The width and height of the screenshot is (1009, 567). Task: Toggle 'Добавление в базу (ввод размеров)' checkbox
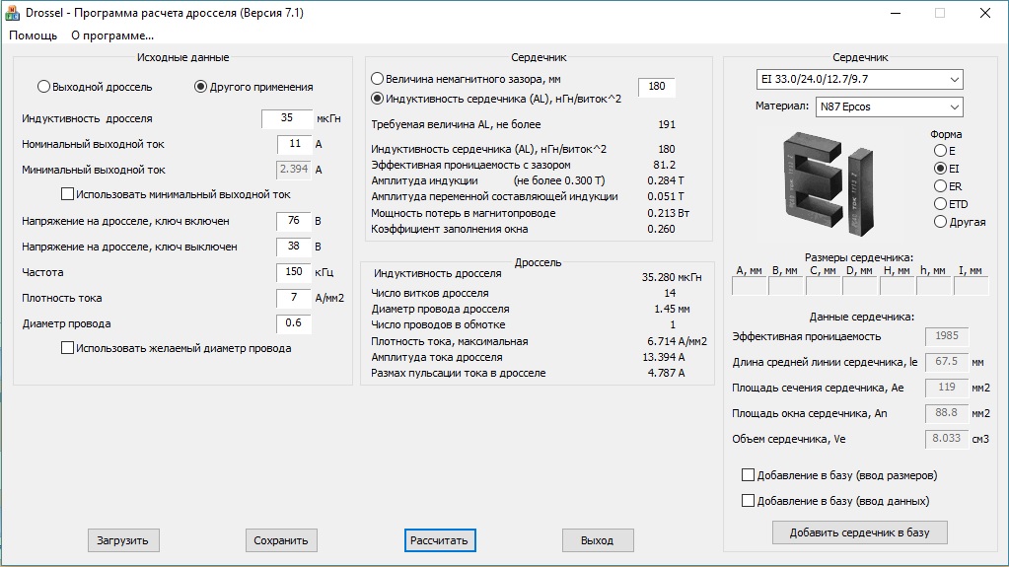(748, 475)
